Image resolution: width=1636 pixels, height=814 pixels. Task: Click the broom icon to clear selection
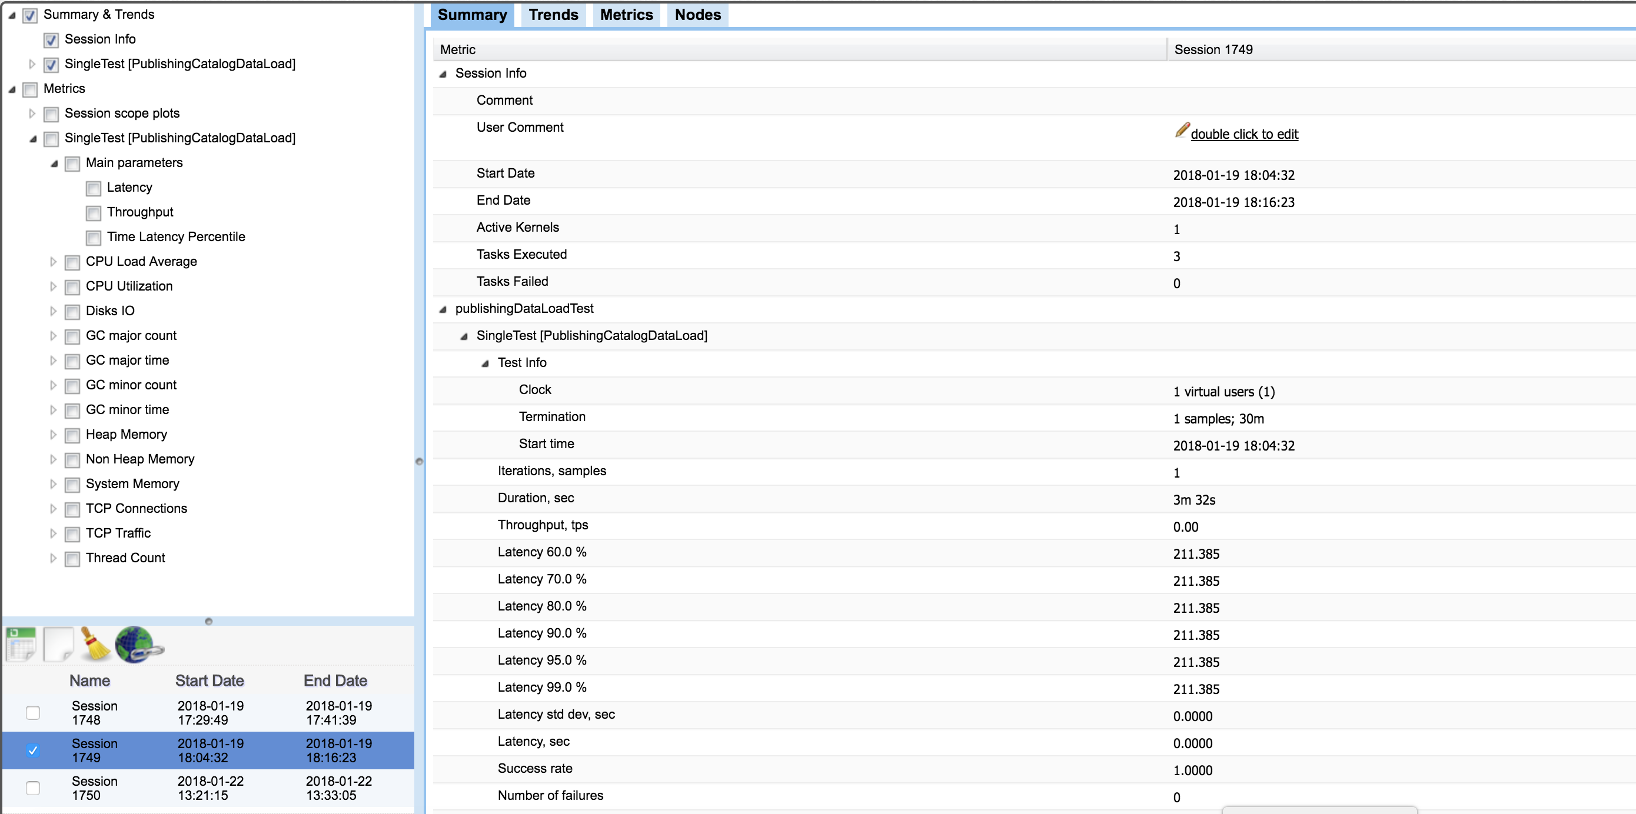(95, 645)
